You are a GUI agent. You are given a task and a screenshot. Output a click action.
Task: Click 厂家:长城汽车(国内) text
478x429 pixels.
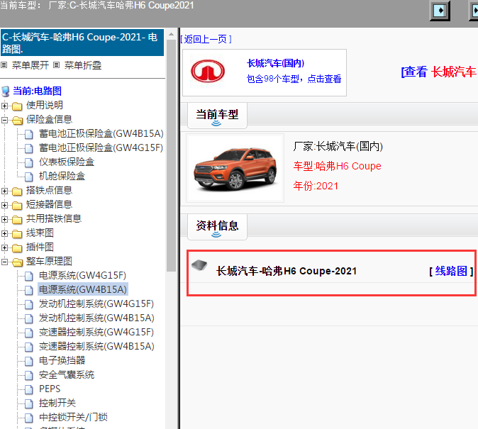coord(338,147)
